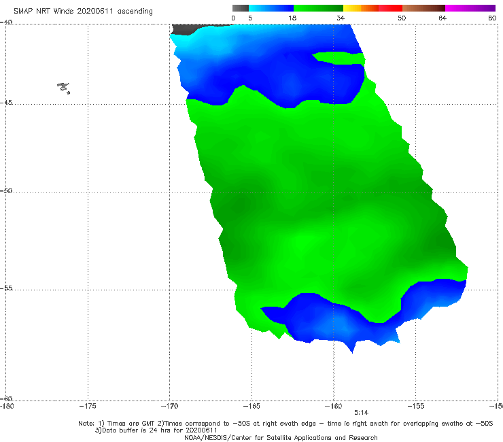Click the longitude label '-165'
The height and width of the screenshot is (442, 503).
[252, 406]
